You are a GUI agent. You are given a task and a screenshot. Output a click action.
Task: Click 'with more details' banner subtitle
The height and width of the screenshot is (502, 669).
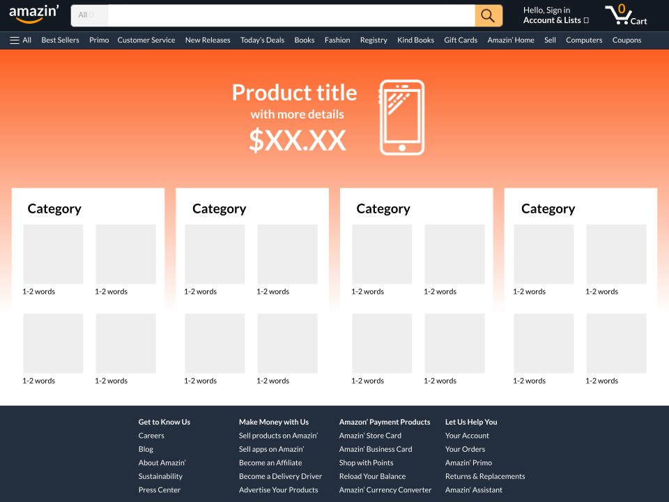tap(297, 114)
